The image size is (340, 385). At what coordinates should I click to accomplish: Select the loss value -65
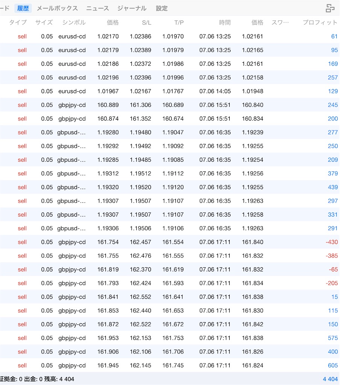[x=333, y=270]
